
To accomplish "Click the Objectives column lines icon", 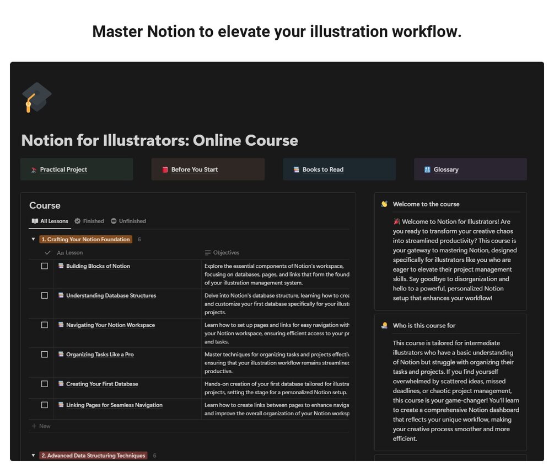I will click(x=208, y=253).
